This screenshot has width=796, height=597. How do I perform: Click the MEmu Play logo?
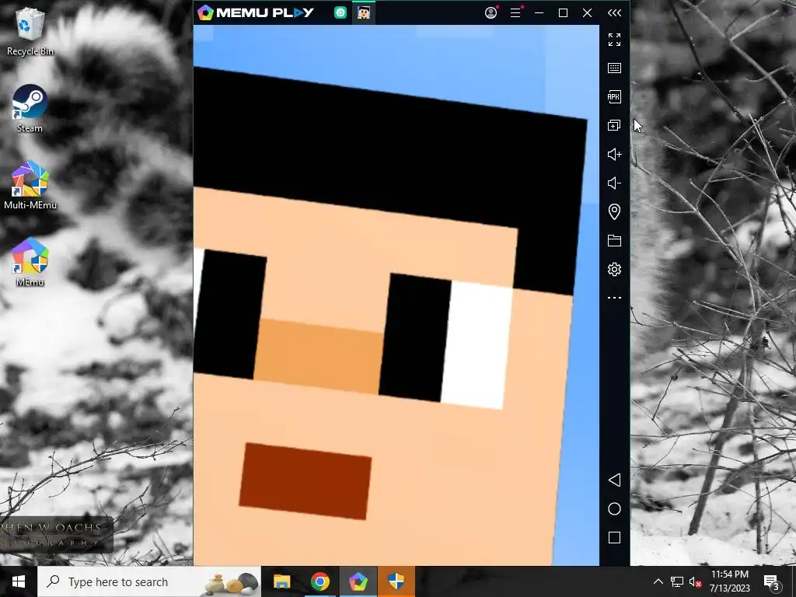pyautogui.click(x=256, y=12)
